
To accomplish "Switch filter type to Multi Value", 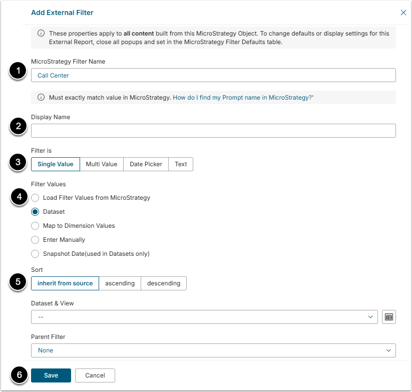I will click(x=101, y=164).
